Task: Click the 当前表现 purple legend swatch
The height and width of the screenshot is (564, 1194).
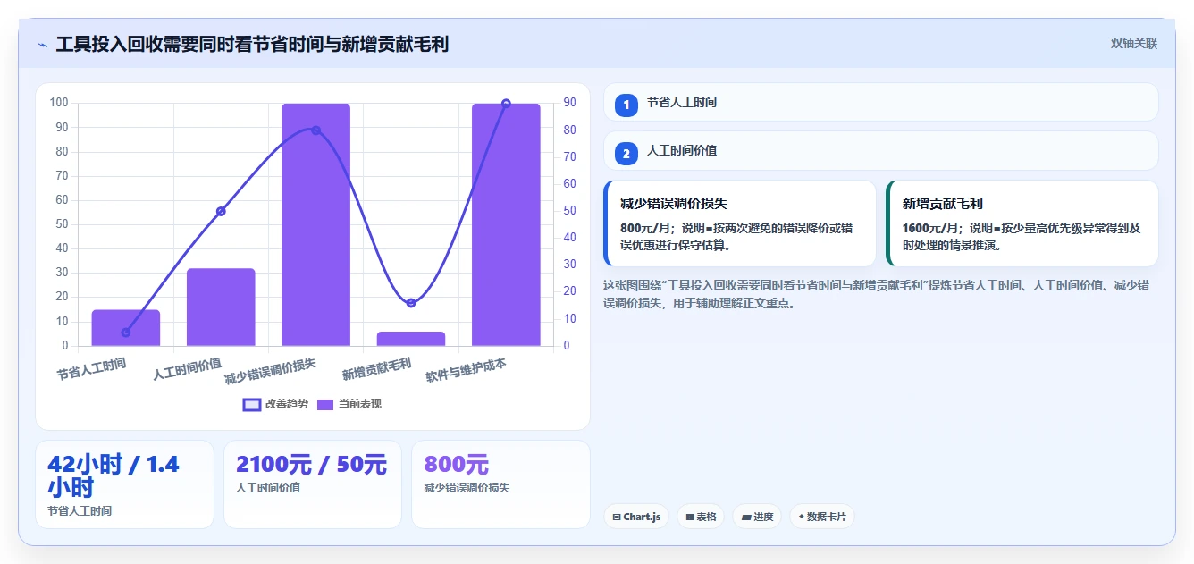Action: [x=326, y=404]
